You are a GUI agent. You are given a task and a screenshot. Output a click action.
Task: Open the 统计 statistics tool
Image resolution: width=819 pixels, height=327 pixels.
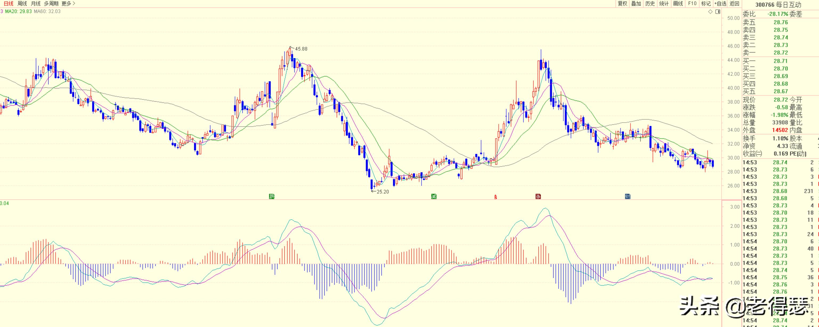664,3
